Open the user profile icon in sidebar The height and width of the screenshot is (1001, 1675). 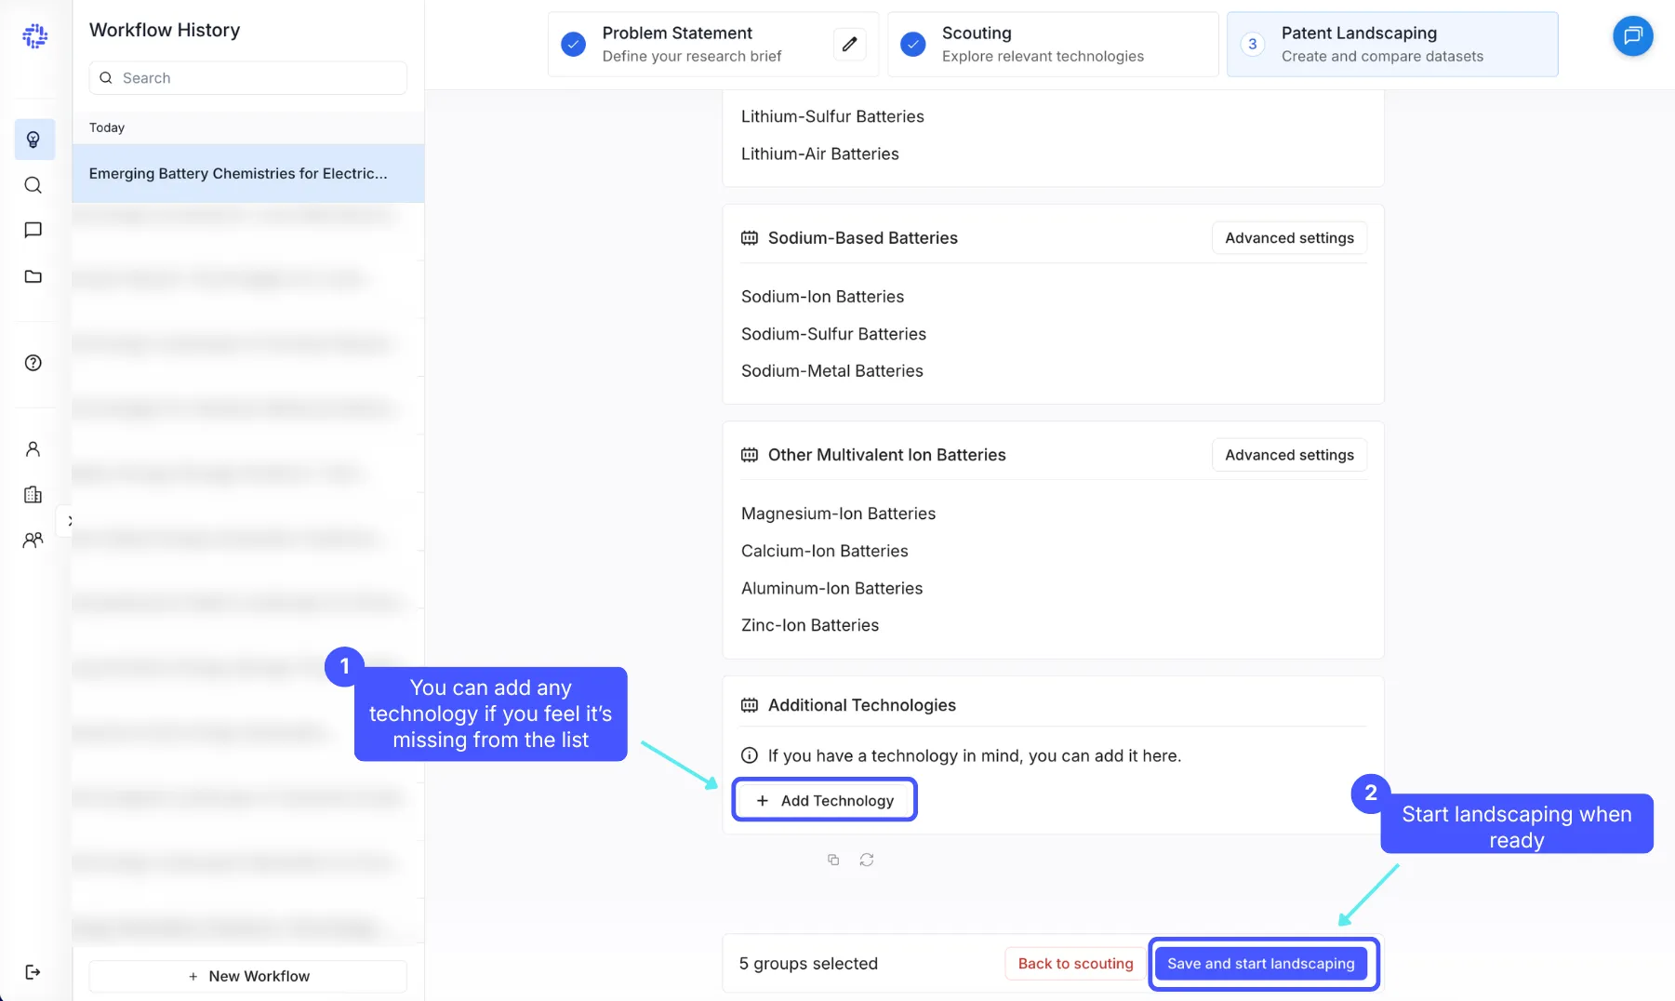33,449
